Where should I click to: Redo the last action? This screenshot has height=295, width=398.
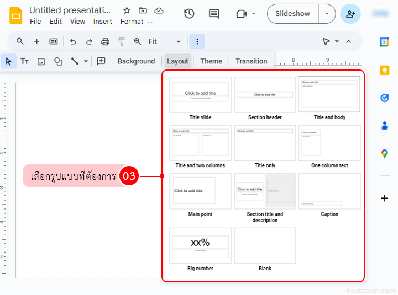pos(89,41)
